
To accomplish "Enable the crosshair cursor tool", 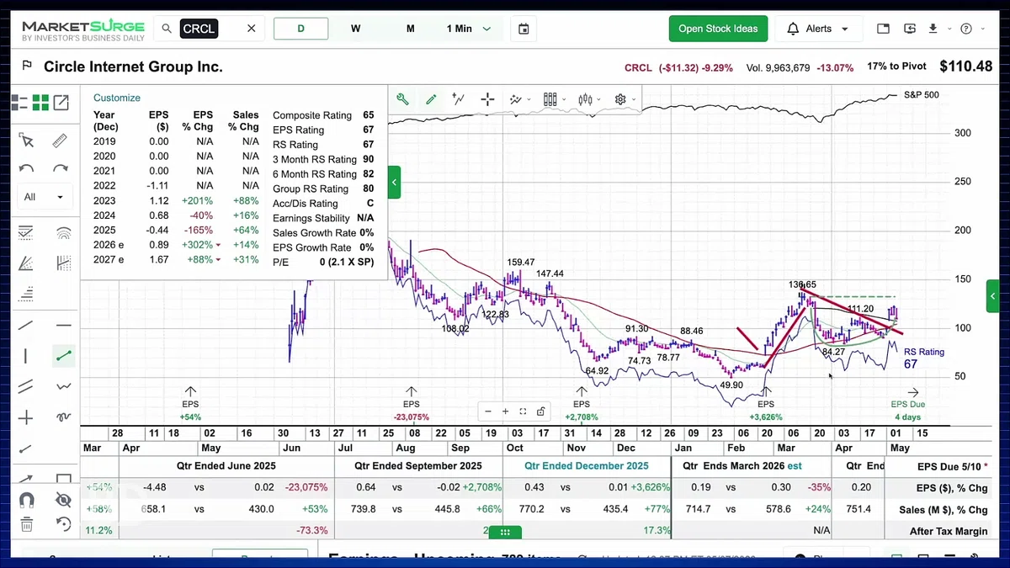I will pos(487,99).
